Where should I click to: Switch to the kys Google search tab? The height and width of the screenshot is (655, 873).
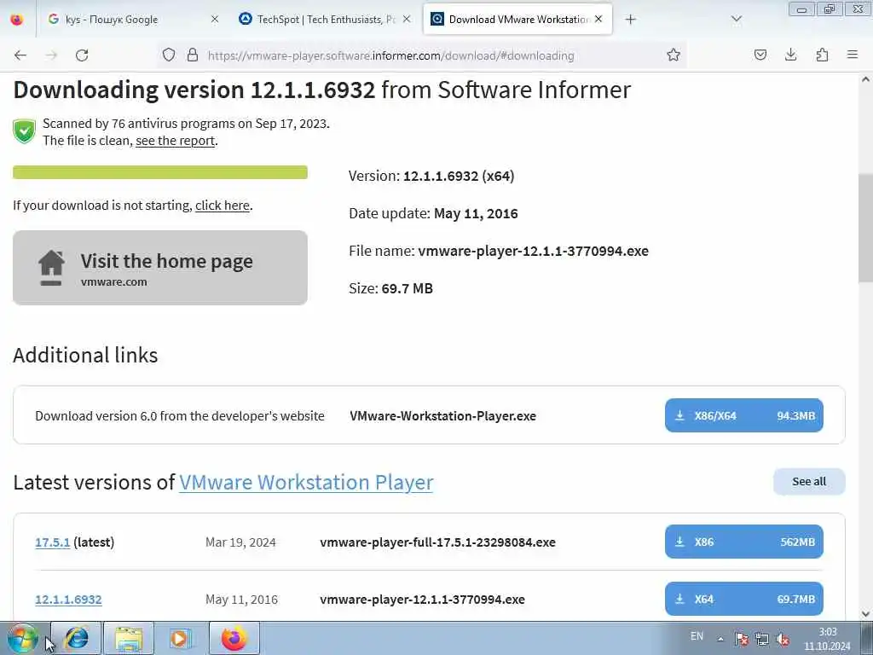(x=134, y=20)
